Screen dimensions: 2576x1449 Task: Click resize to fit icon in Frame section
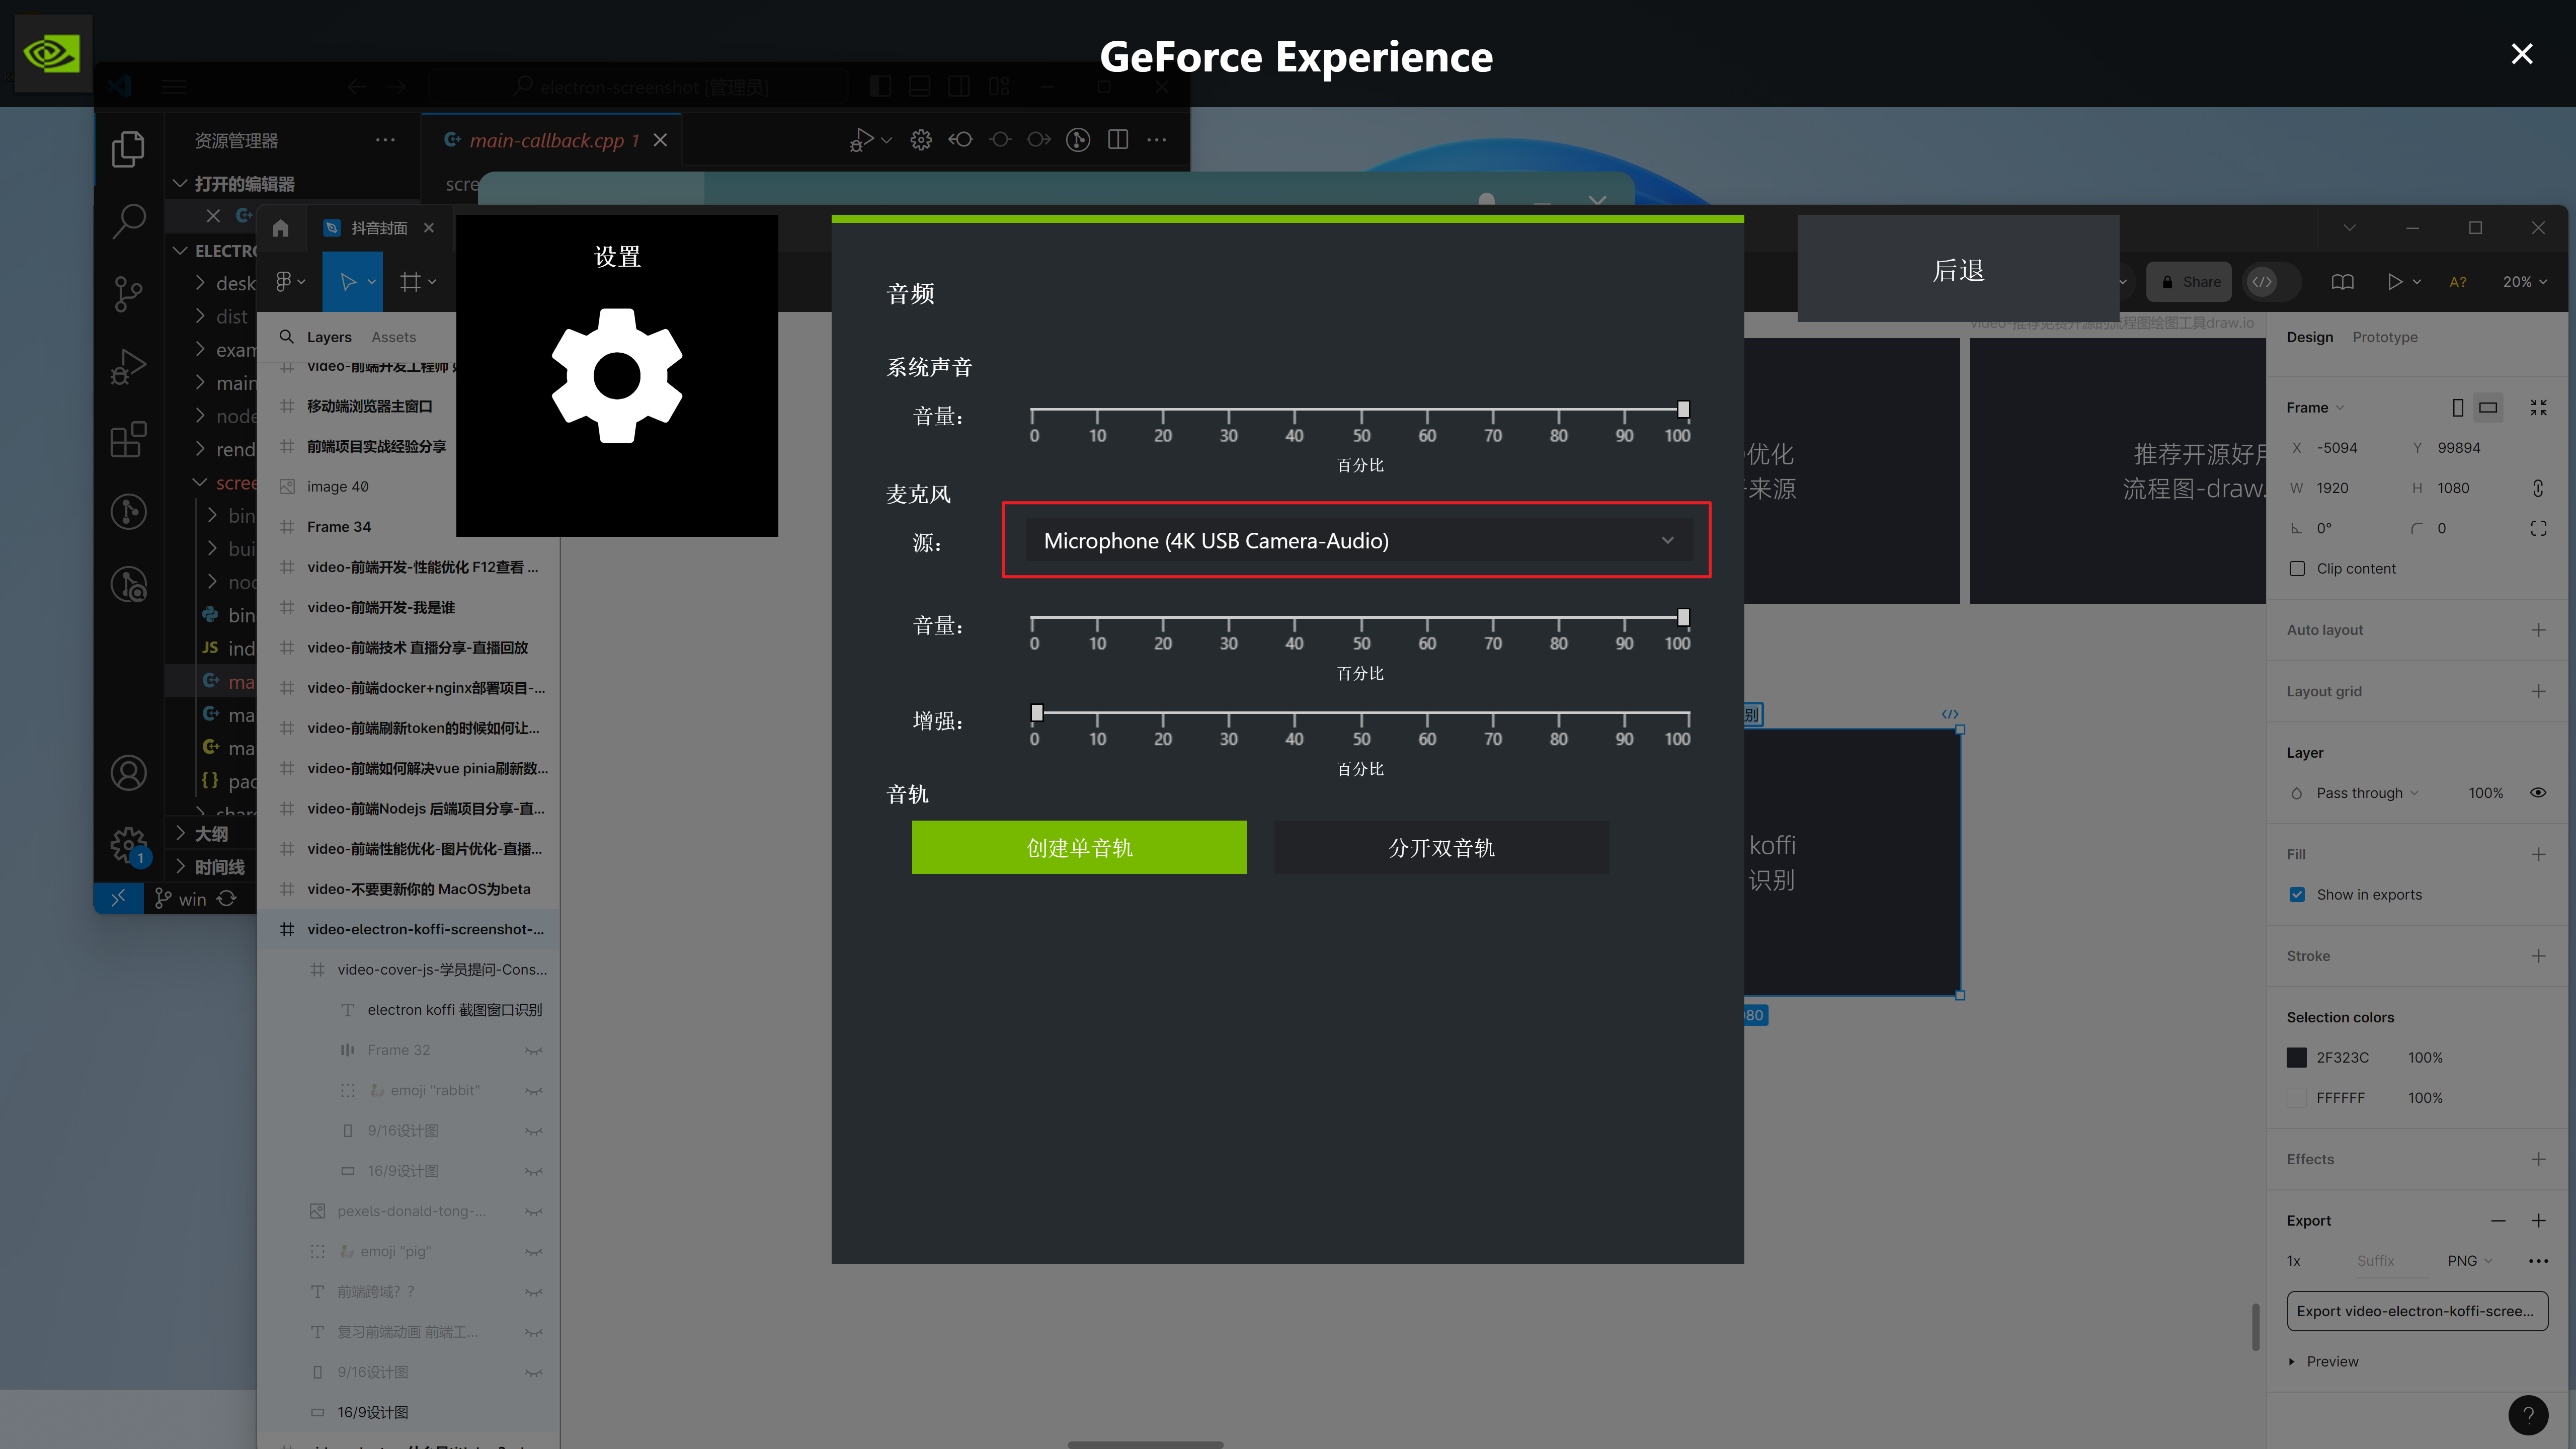[x=2538, y=407]
